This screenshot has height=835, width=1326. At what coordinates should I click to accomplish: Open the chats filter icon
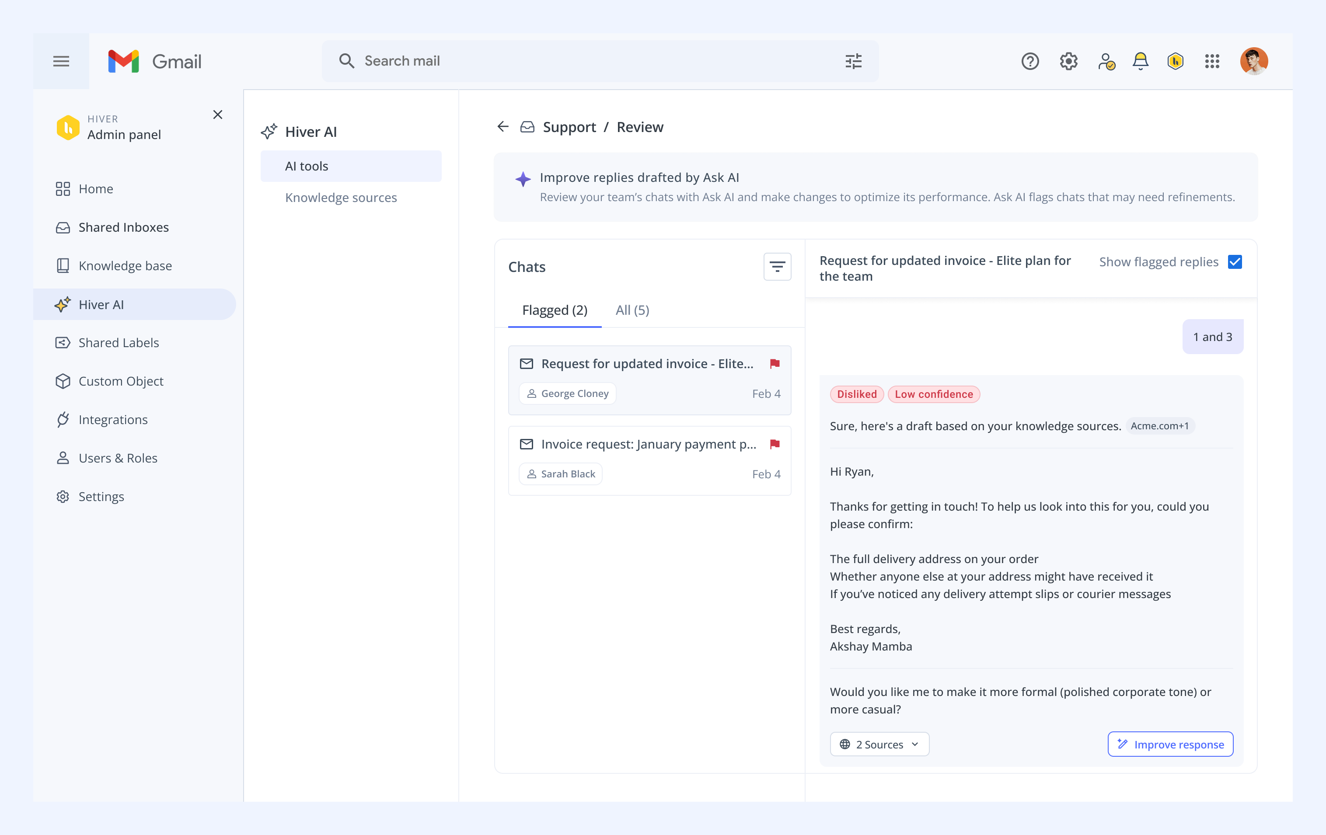pos(777,267)
